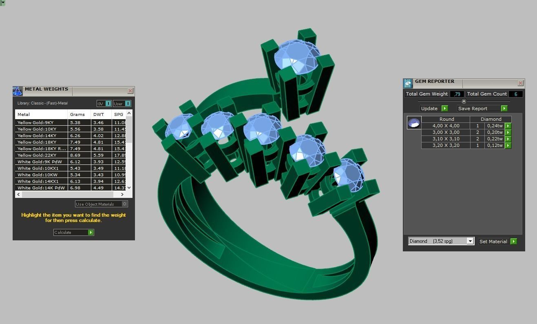Click the 8.69 grams value for 22KY
Screen dimensions: 537x324
tap(75, 155)
